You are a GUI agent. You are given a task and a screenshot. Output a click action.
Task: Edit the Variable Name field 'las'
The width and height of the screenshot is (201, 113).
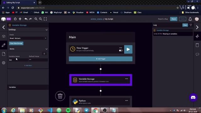coord(18,60)
